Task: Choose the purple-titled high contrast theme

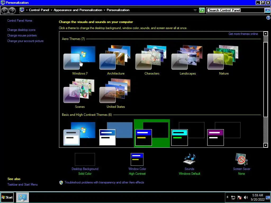Action: tap(224, 133)
